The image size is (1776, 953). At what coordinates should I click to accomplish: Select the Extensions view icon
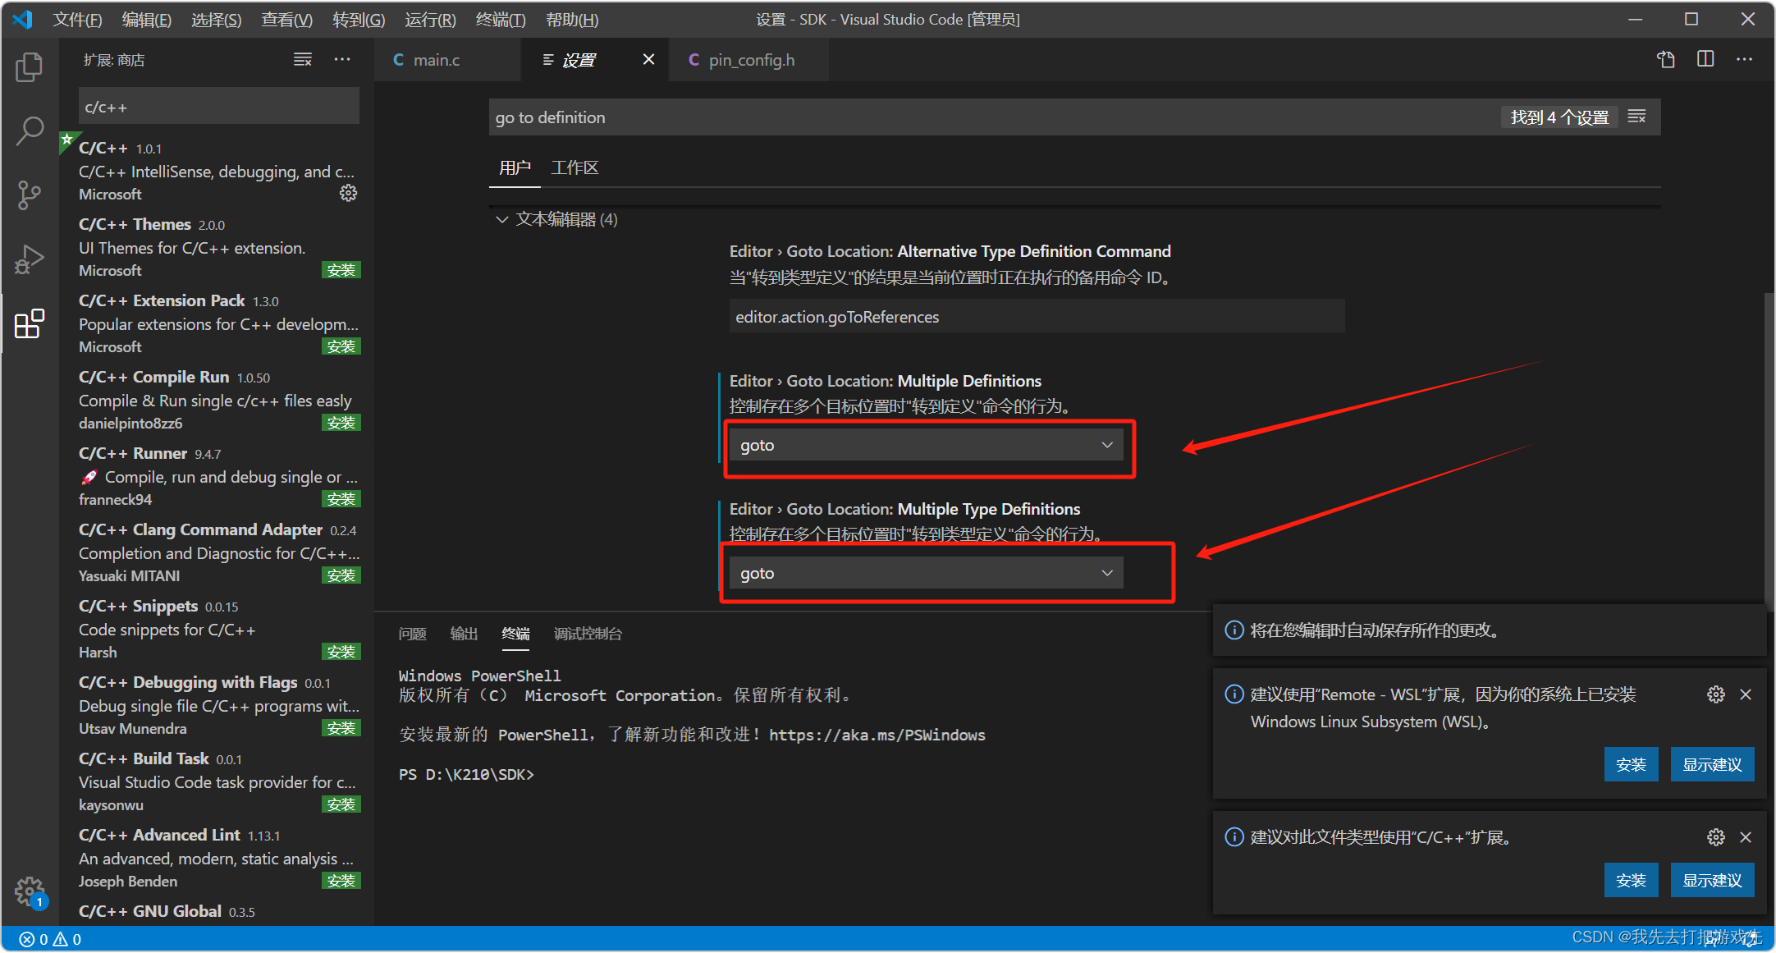click(30, 323)
